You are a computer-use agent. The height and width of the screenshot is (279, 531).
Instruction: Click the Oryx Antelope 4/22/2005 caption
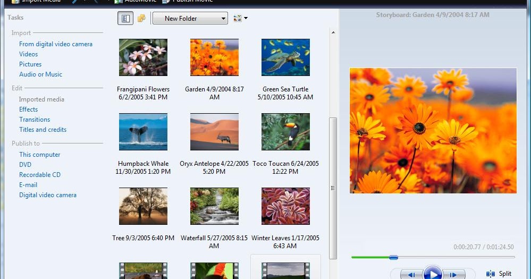tap(214, 167)
